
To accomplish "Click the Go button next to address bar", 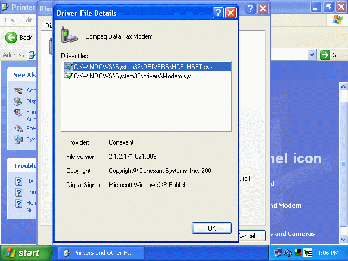I will [330, 55].
